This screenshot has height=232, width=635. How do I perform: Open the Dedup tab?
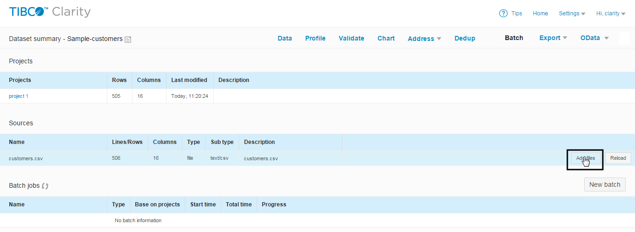pyautogui.click(x=465, y=38)
